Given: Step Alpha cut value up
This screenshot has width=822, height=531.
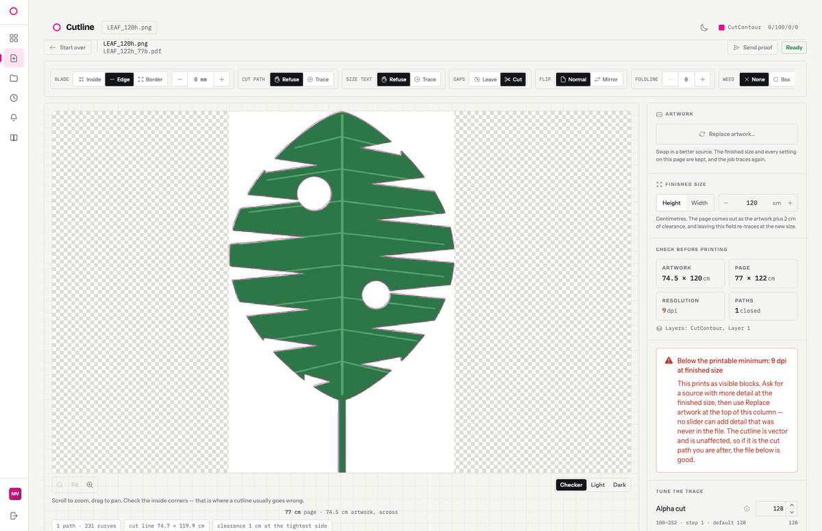Looking at the screenshot, I should tap(793, 505).
